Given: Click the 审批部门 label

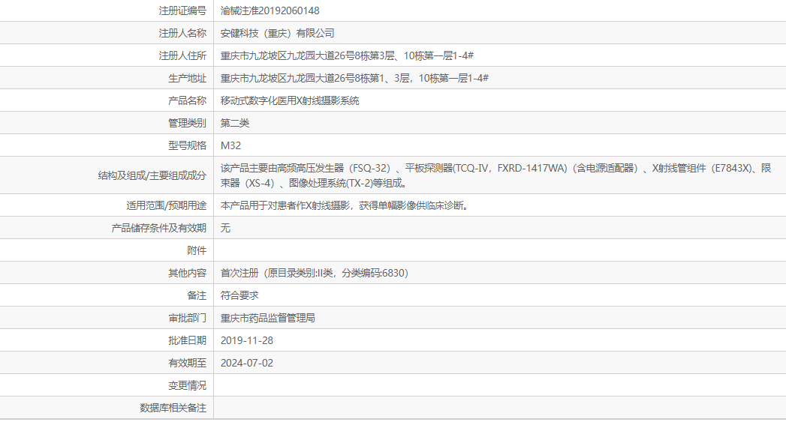Looking at the screenshot, I should click(x=187, y=319).
